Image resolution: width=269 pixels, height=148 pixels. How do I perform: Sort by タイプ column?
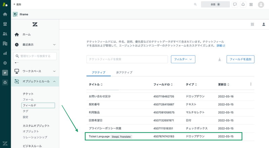(191, 84)
